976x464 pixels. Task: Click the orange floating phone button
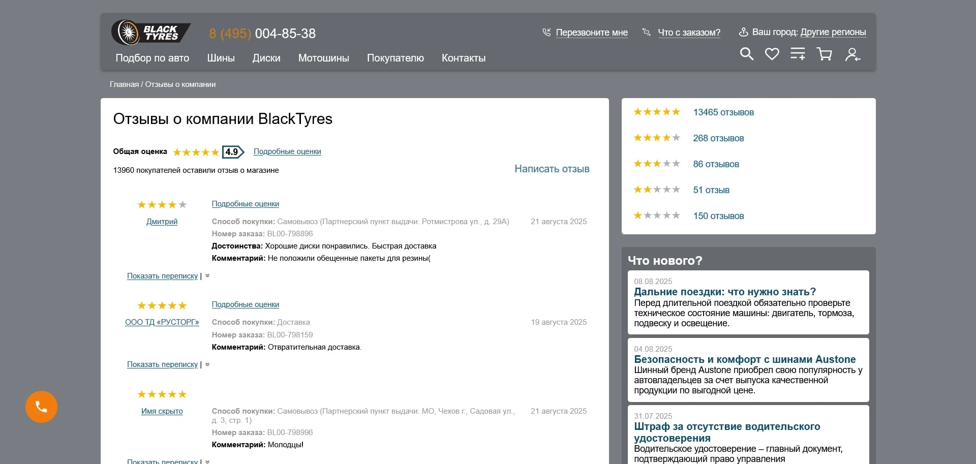41,407
